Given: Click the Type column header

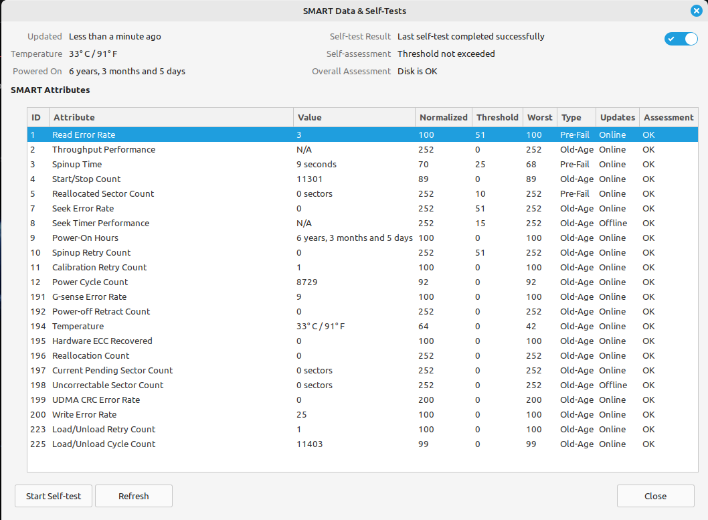Looking at the screenshot, I should click(x=571, y=117).
